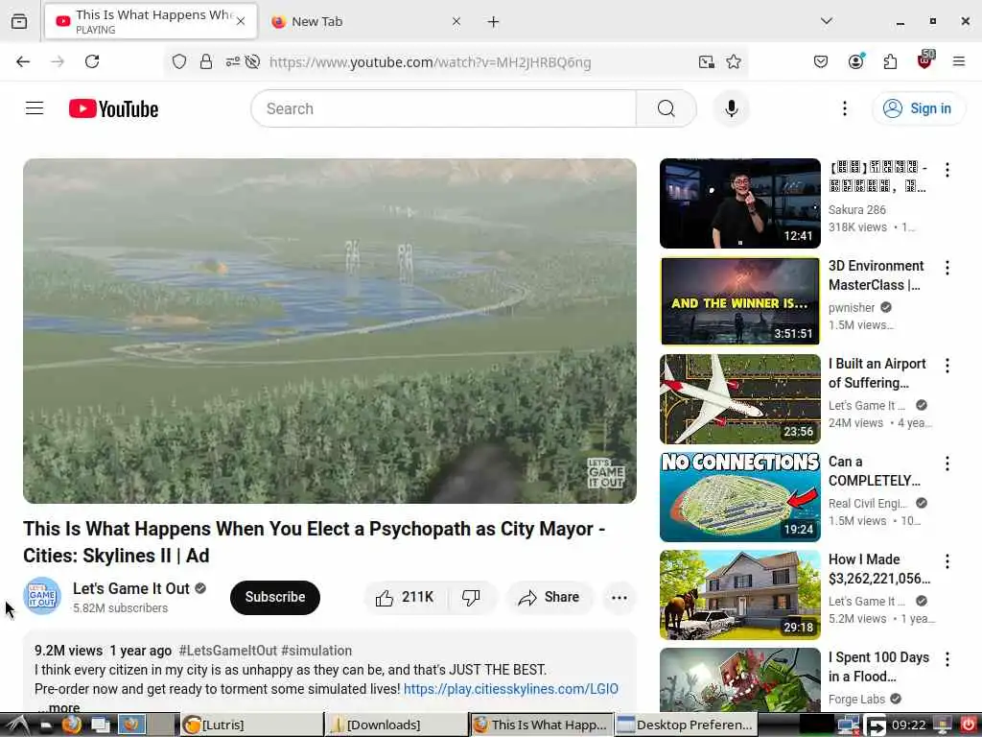Image resolution: width=982 pixels, height=737 pixels.
Task: Open site permissions icon in address bar
Action: coord(232,61)
